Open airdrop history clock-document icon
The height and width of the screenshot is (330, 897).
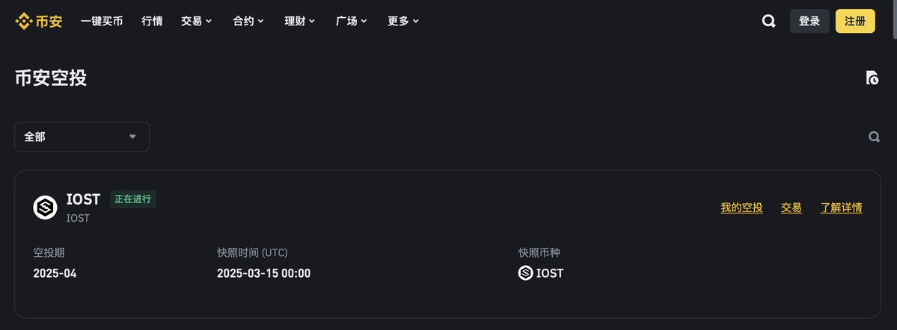(x=872, y=78)
